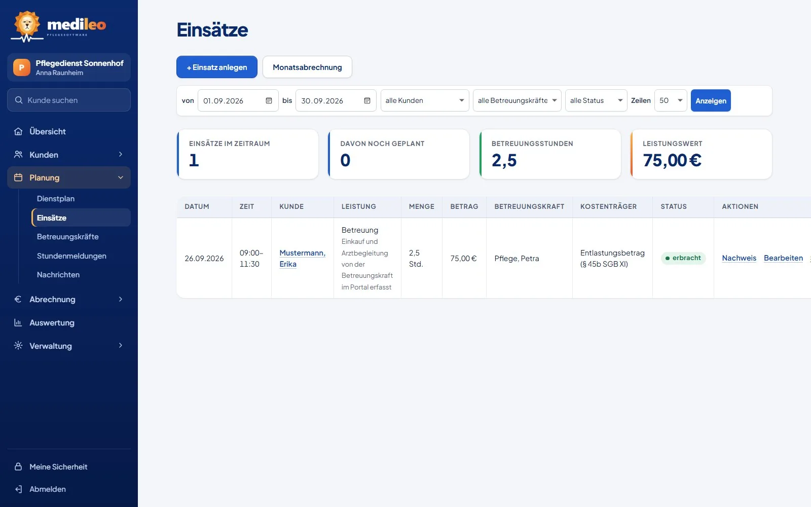Click the Kunde suchen search field
The width and height of the screenshot is (811, 507).
click(x=69, y=100)
